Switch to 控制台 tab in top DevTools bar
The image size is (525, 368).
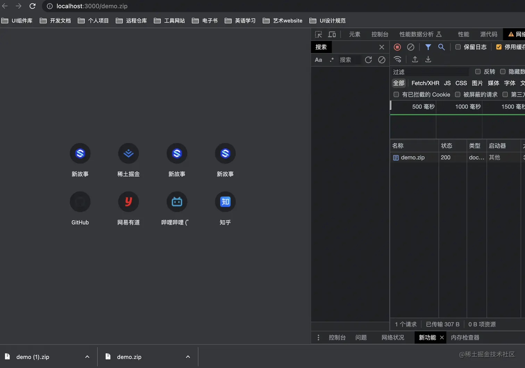click(380, 34)
